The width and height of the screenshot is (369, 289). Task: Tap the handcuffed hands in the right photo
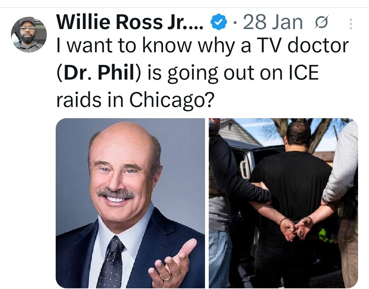click(296, 228)
